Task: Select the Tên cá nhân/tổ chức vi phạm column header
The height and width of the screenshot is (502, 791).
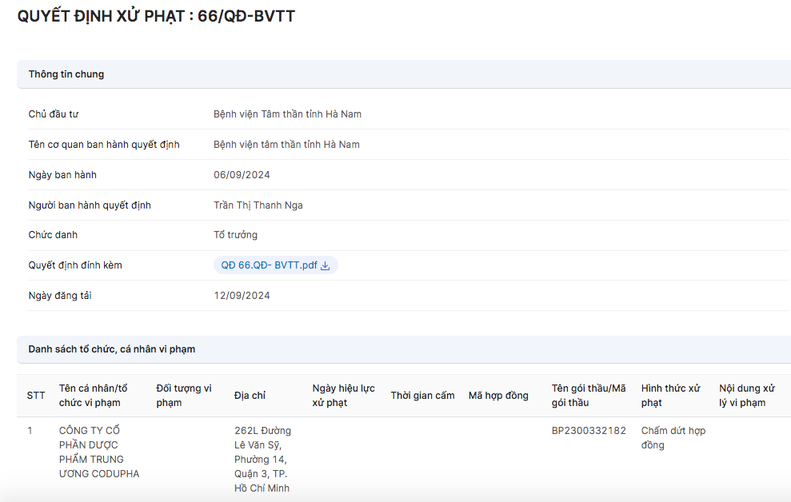Action: 93,396
